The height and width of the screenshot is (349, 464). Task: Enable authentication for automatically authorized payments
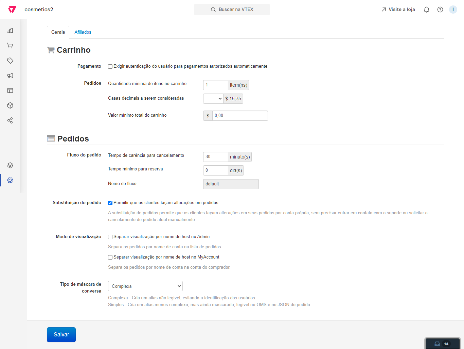click(110, 66)
